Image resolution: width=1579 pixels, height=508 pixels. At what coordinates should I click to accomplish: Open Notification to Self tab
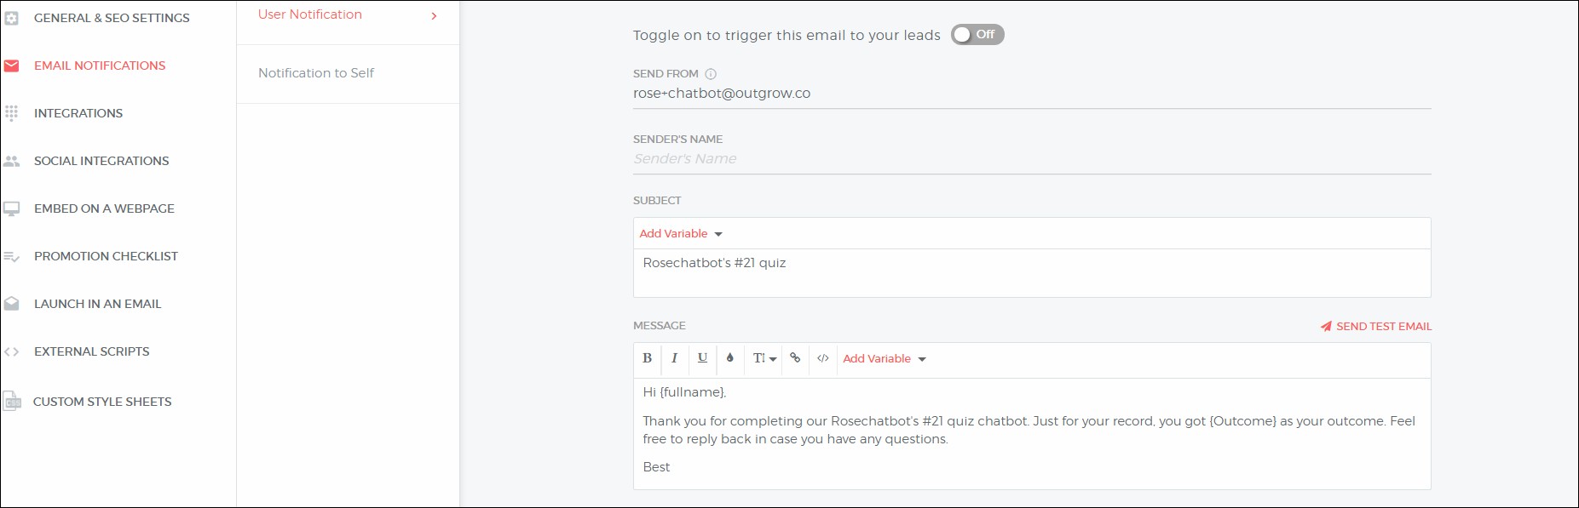click(x=316, y=73)
